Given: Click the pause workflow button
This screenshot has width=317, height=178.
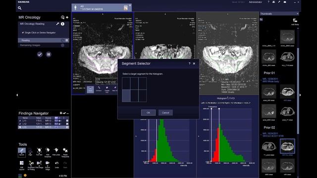Looking at the screenshot, I should [49, 54].
